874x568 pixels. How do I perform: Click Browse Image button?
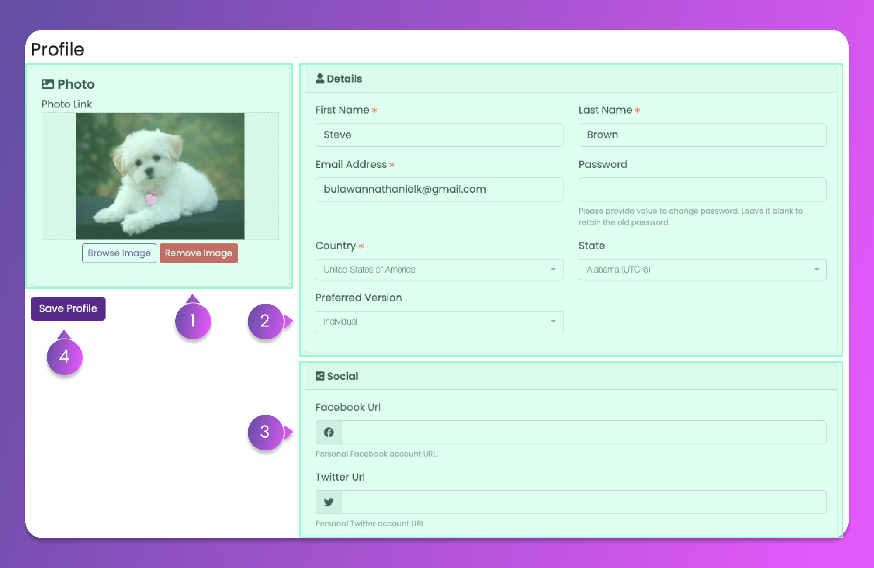[x=119, y=253]
